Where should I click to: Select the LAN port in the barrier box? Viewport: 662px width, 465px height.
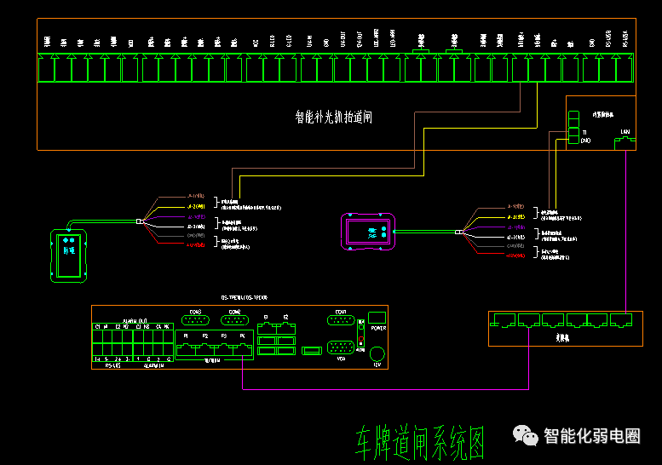click(625, 143)
